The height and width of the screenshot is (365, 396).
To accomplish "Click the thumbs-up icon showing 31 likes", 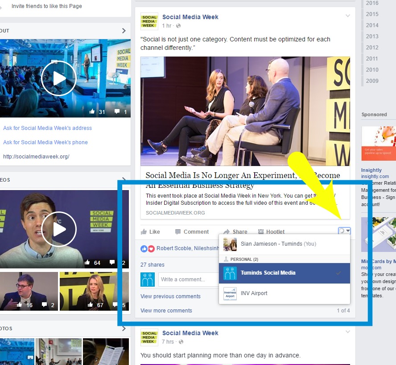I will tap(92, 111).
